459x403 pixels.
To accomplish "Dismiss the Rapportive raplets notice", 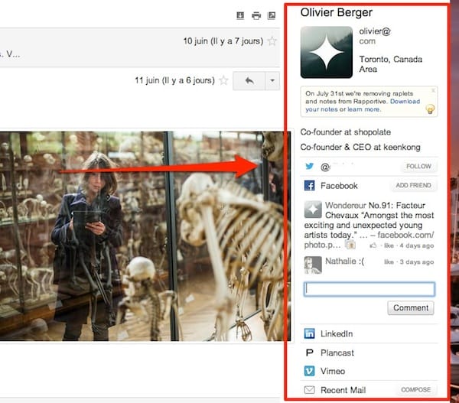I will [433, 90].
